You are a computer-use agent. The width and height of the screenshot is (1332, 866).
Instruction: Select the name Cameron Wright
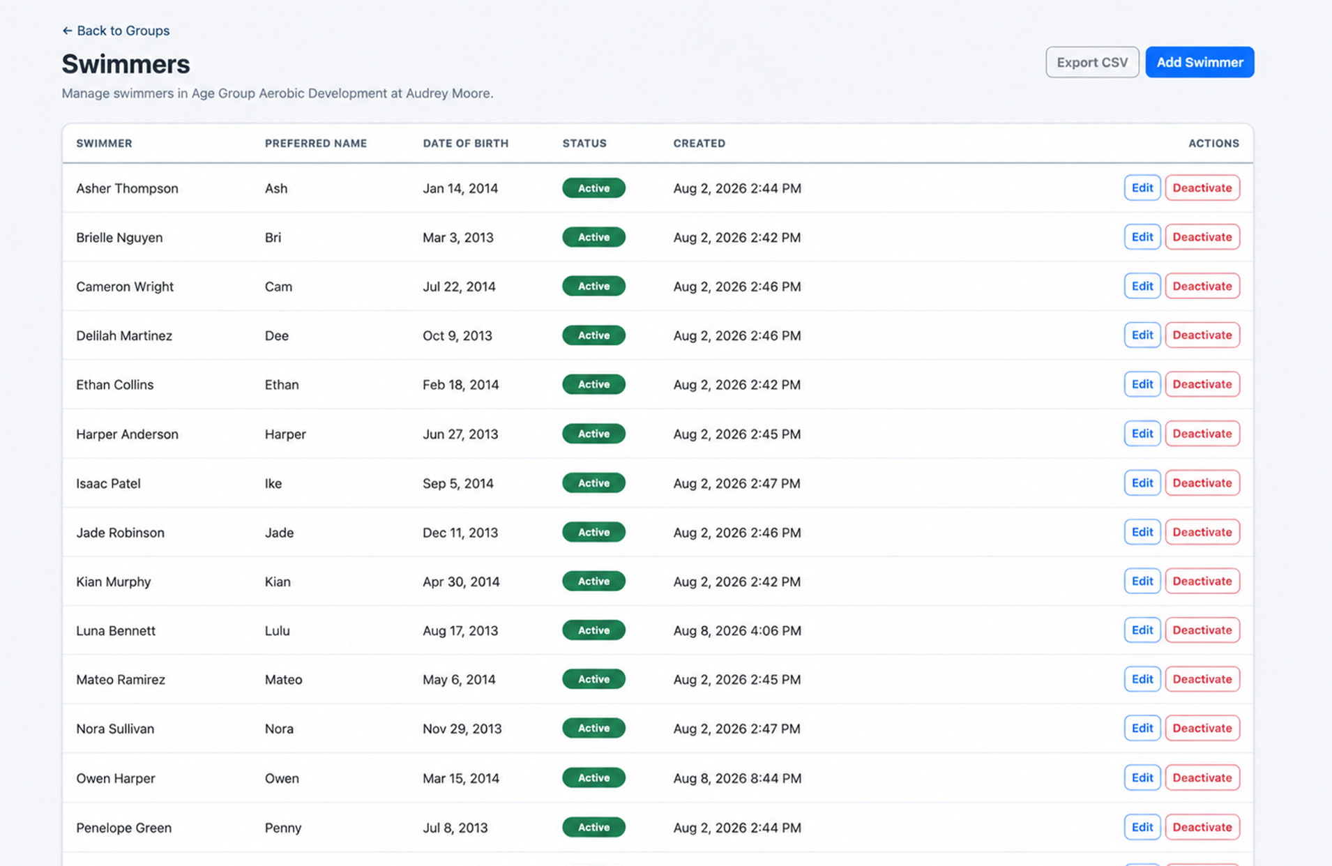coord(125,287)
